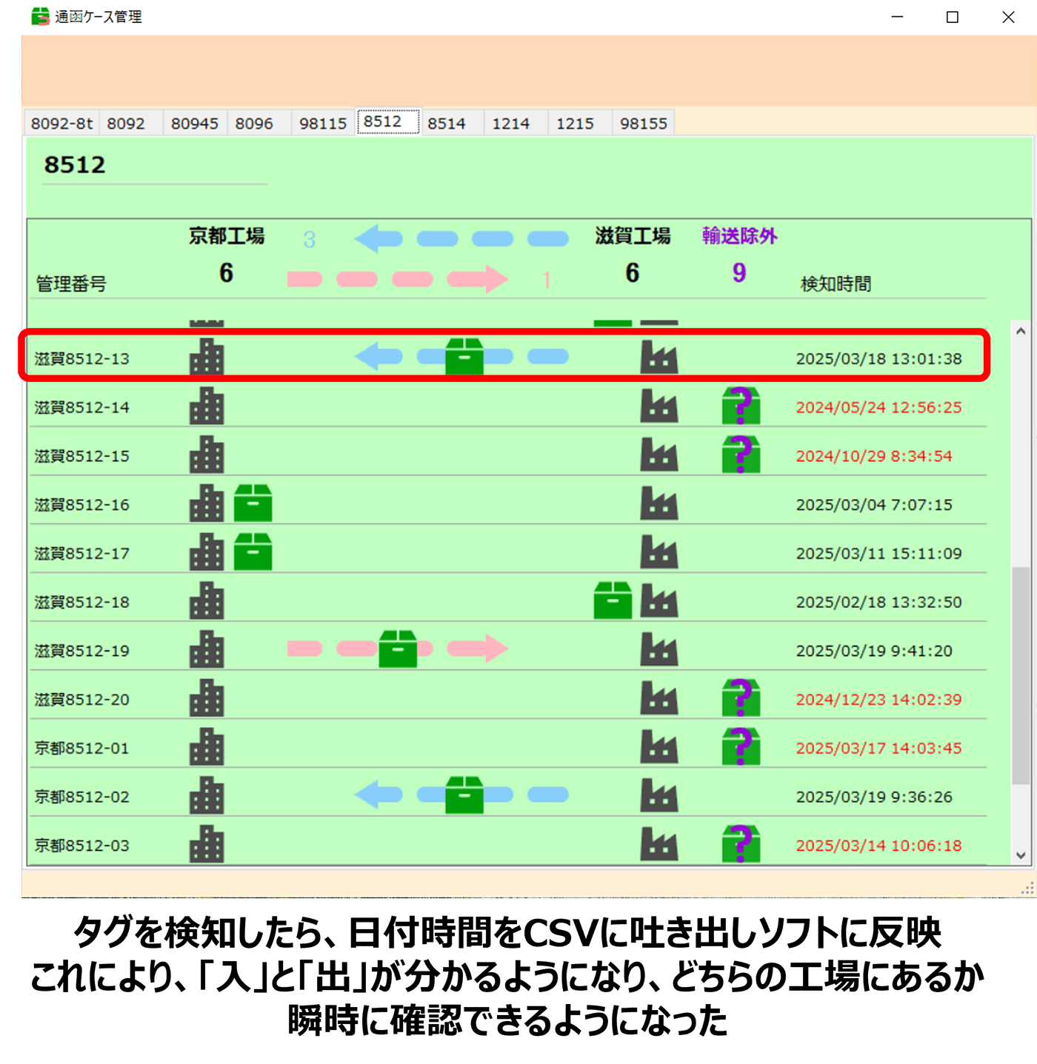The height and width of the screenshot is (1064, 1037).
Task: Click the green box icon in row 京都8512-02
Action: click(464, 795)
